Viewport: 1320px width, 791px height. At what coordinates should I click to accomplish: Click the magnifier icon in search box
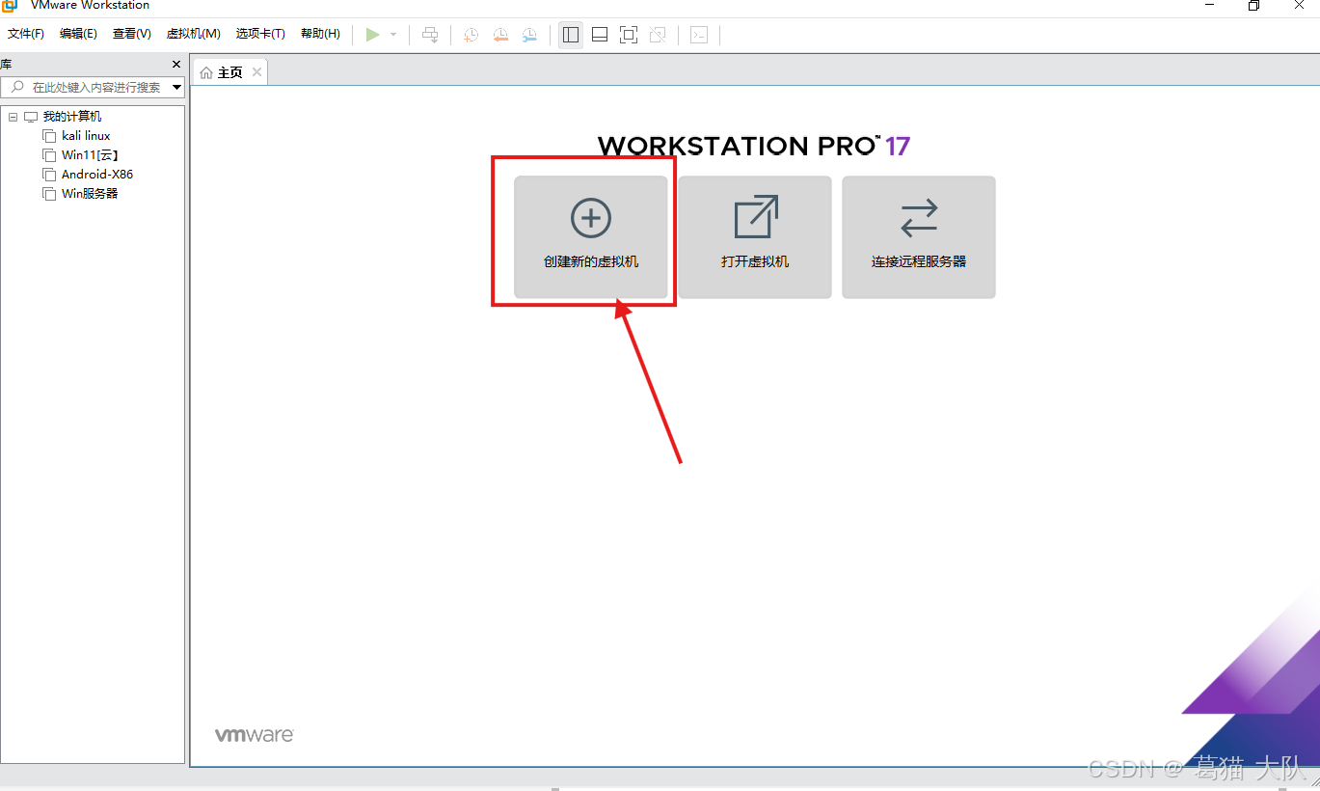[17, 87]
